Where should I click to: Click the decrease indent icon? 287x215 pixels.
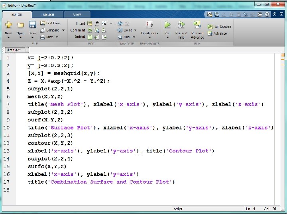(104, 37)
